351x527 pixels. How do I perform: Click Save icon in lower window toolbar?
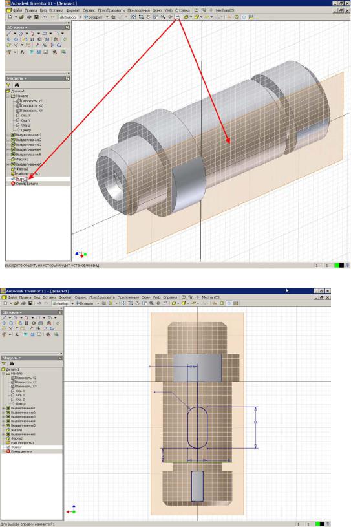pos(30,303)
